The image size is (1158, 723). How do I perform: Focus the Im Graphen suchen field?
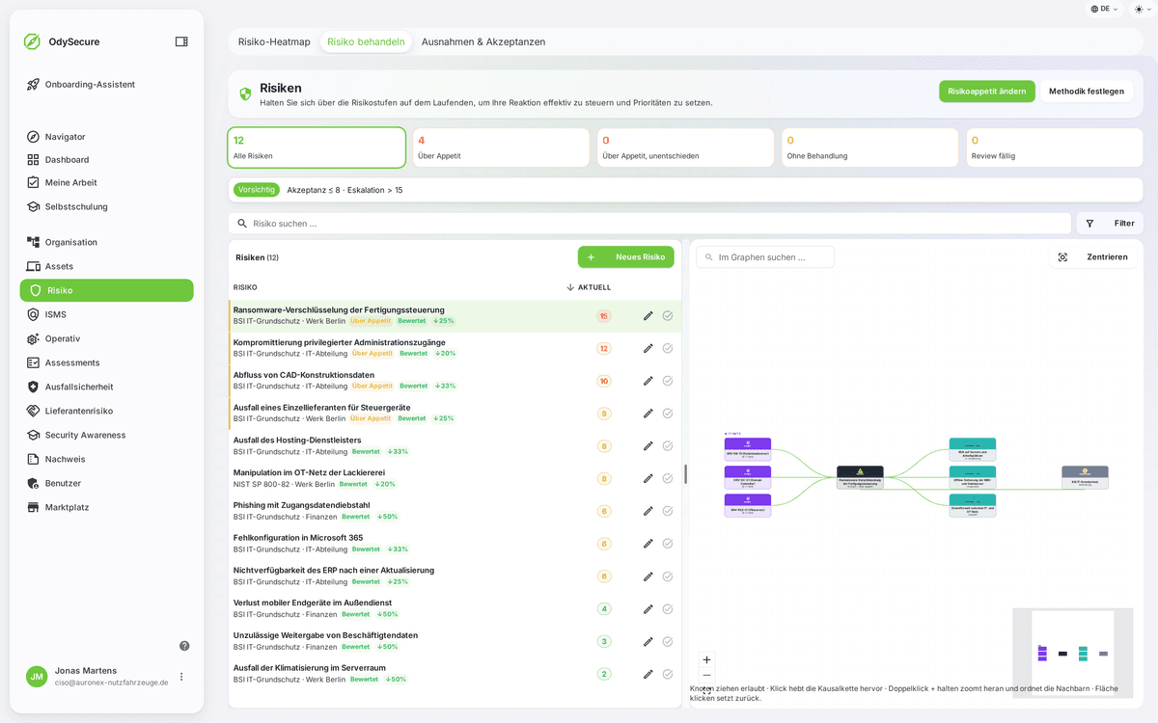pos(765,257)
